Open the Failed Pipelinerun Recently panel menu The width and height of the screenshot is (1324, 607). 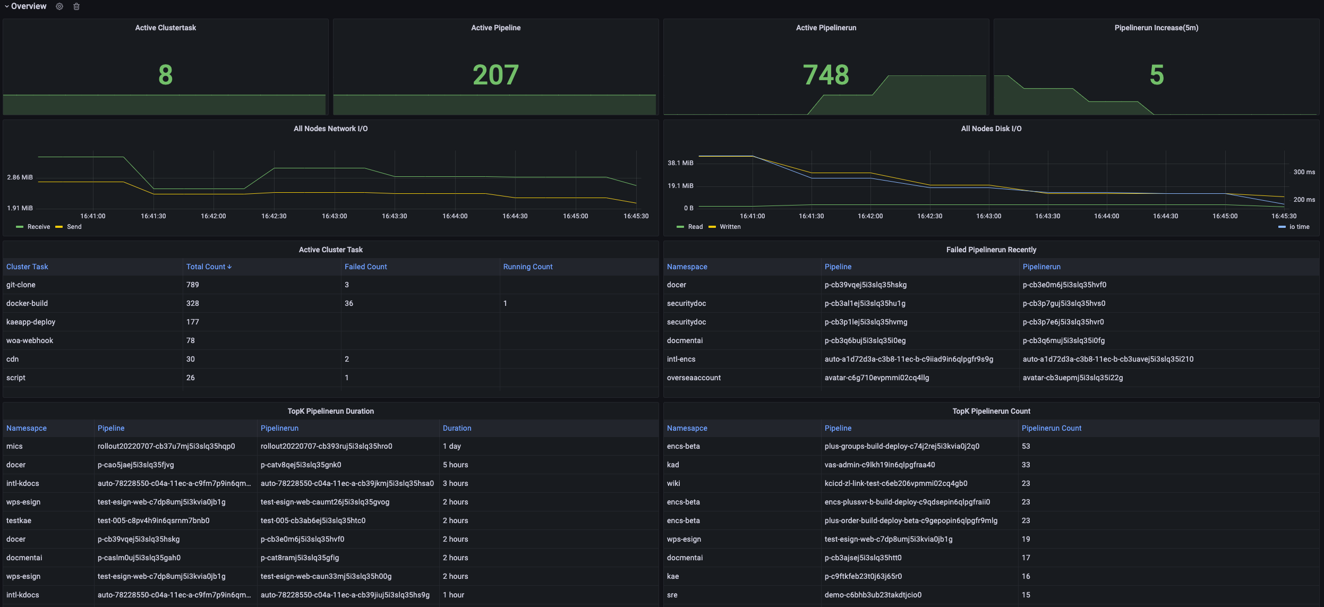coord(991,250)
